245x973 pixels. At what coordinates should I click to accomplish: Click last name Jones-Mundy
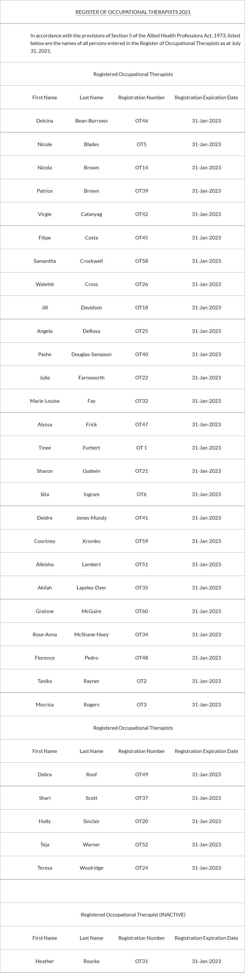click(91, 518)
